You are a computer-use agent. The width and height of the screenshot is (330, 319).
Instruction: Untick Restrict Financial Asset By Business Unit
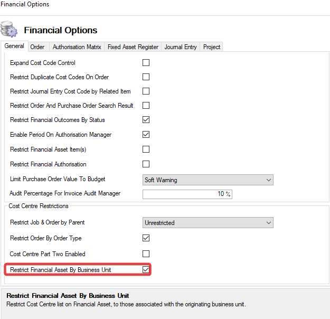point(146,270)
